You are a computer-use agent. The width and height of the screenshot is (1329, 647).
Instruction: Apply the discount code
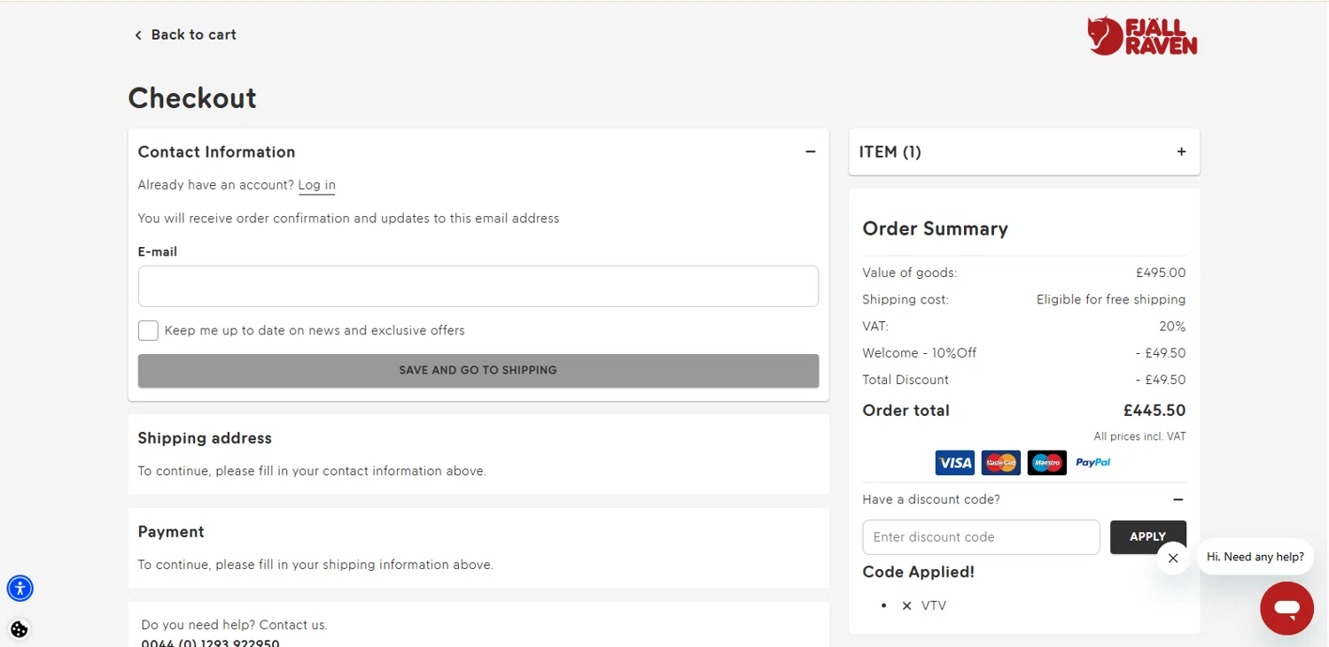click(x=1147, y=537)
